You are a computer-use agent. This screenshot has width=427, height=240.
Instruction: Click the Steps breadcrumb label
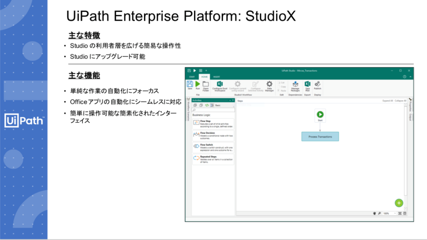click(x=240, y=101)
